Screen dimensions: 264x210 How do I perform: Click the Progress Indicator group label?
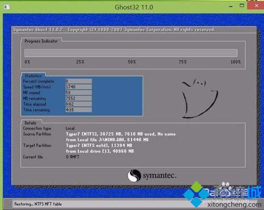tap(41, 41)
